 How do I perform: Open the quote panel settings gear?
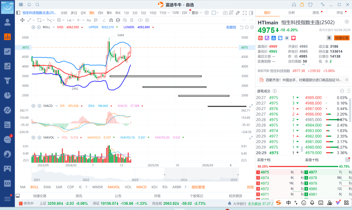click(346, 22)
